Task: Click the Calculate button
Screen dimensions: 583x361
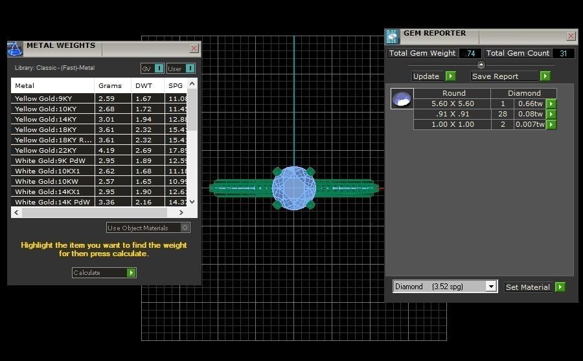Action: (x=104, y=272)
